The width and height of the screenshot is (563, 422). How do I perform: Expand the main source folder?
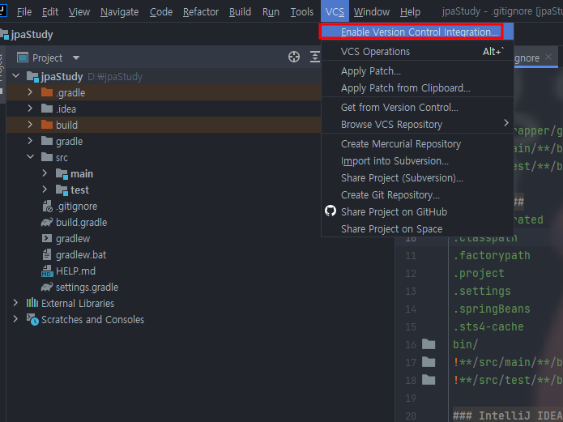point(45,173)
